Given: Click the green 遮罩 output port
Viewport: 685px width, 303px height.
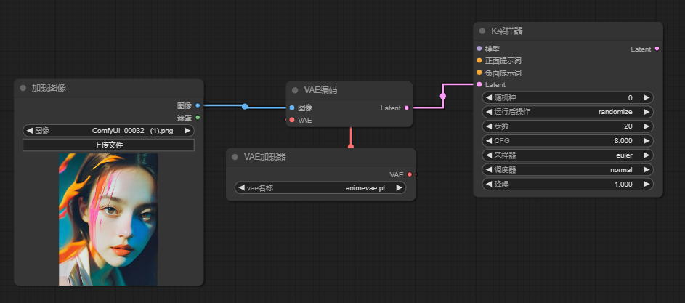Looking at the screenshot, I should tap(198, 117).
